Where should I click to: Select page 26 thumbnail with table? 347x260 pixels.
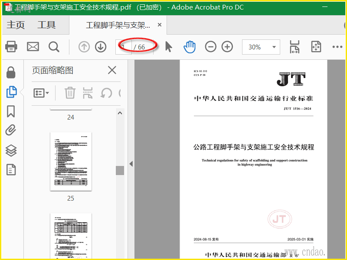71,236
